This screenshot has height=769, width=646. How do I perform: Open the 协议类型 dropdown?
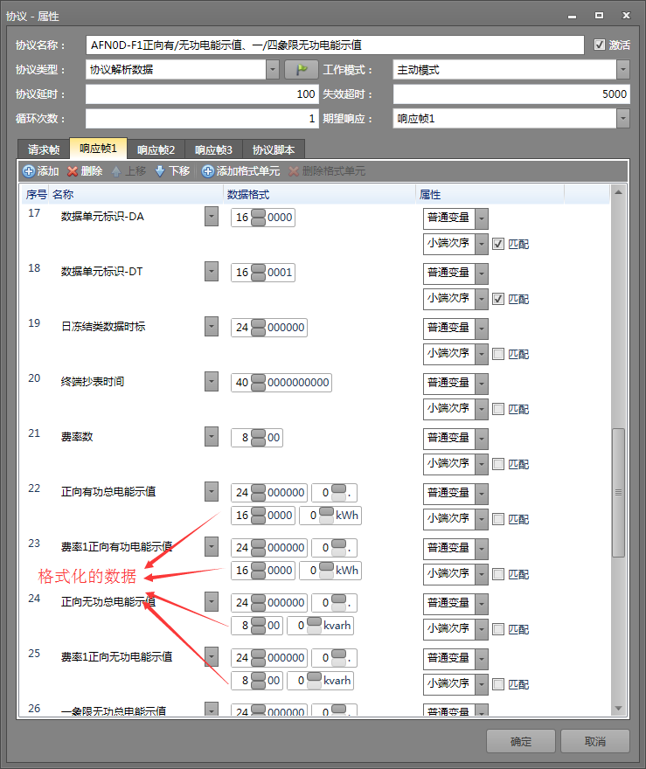point(273,70)
